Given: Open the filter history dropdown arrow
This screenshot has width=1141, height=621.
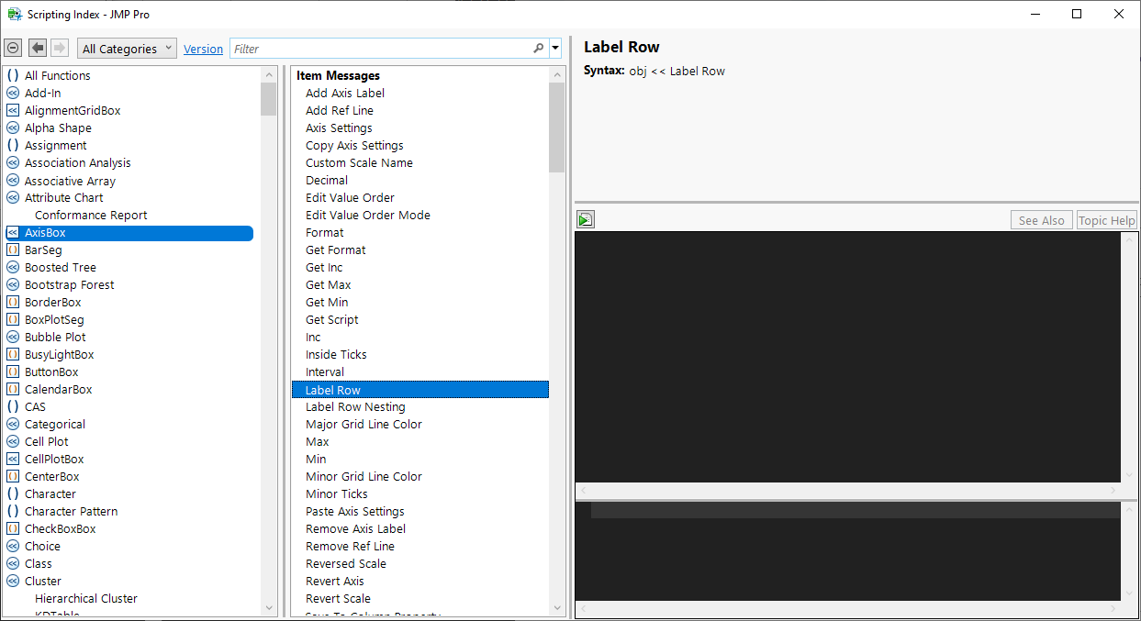Looking at the screenshot, I should click(554, 47).
